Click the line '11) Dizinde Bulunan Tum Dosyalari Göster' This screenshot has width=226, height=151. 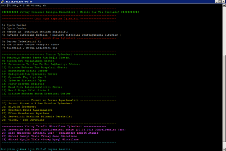click(35, 68)
